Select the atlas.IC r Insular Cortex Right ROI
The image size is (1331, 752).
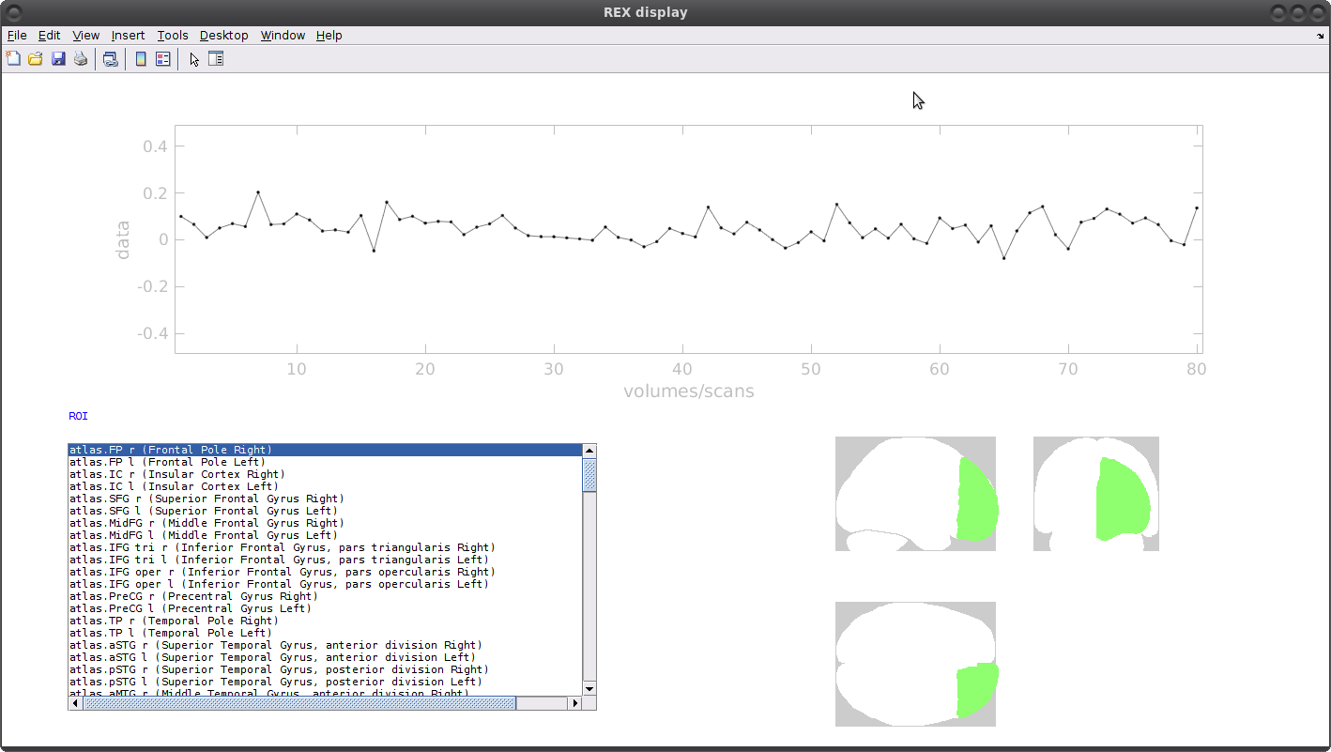[x=176, y=474]
